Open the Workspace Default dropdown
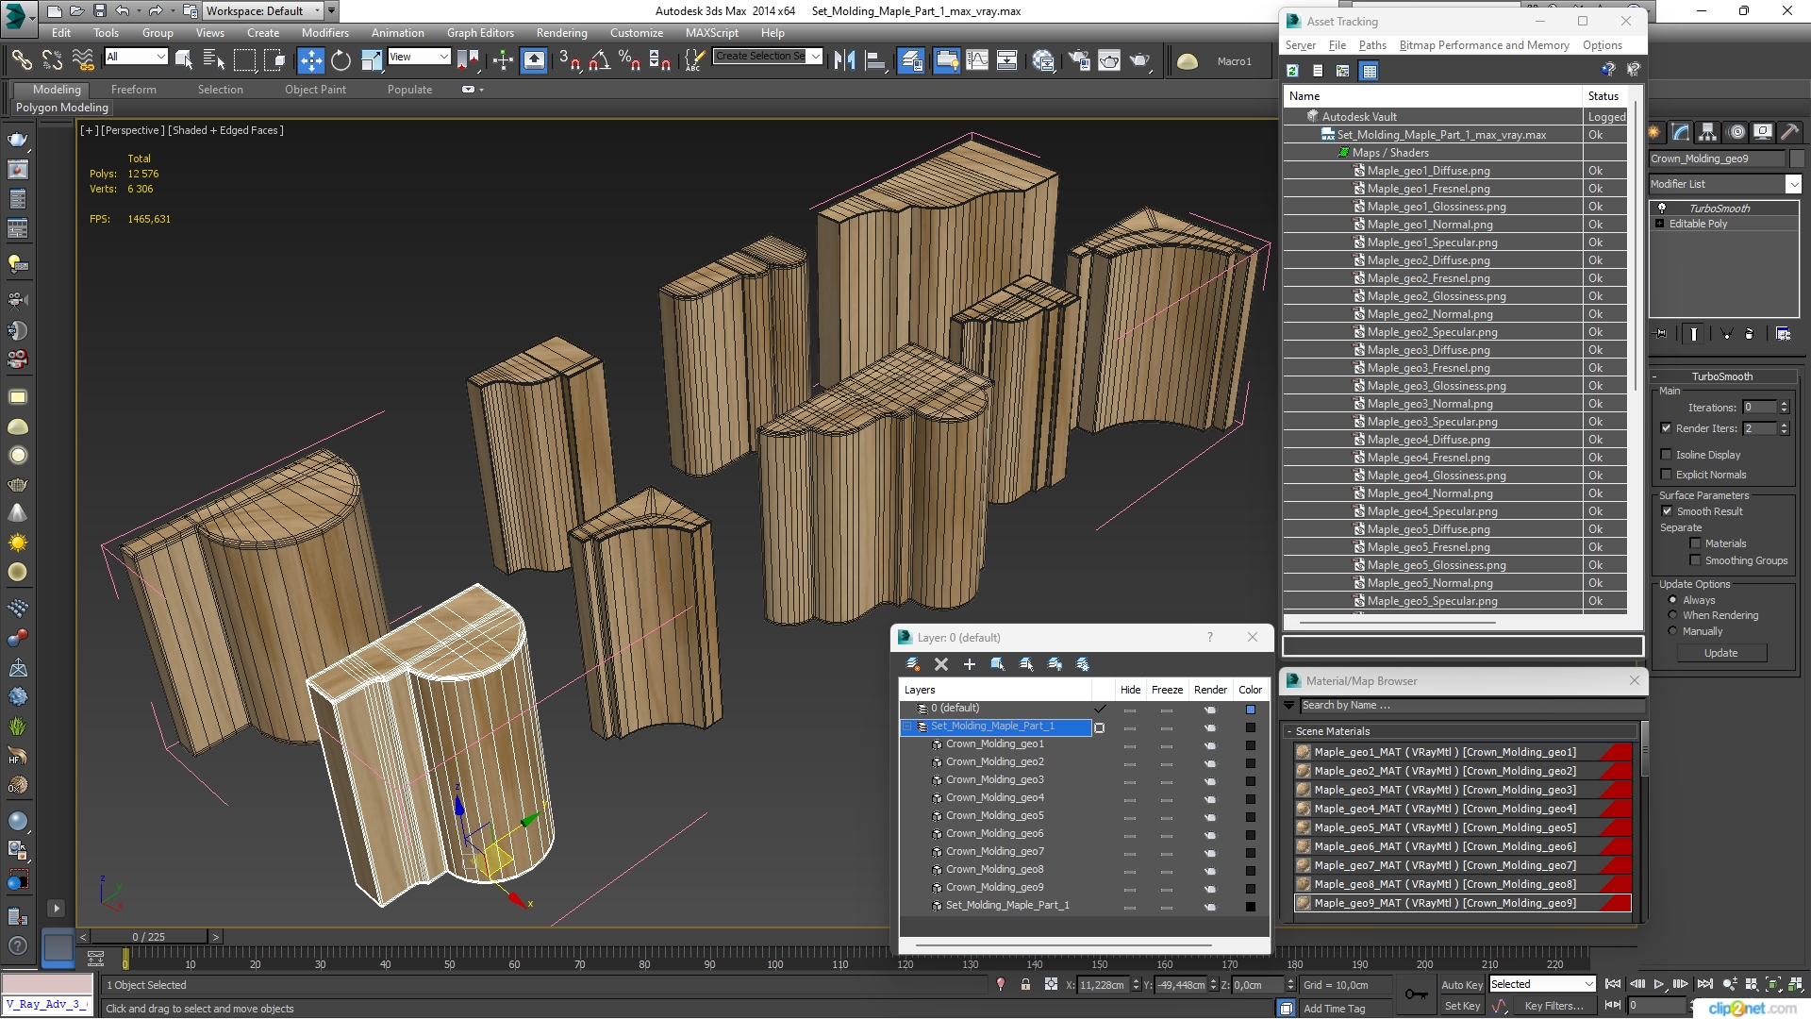 [x=263, y=11]
